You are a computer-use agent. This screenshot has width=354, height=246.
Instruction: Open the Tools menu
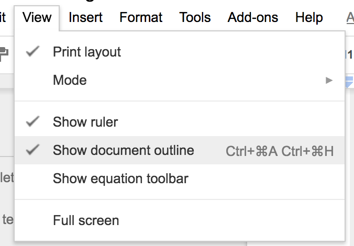click(x=195, y=17)
